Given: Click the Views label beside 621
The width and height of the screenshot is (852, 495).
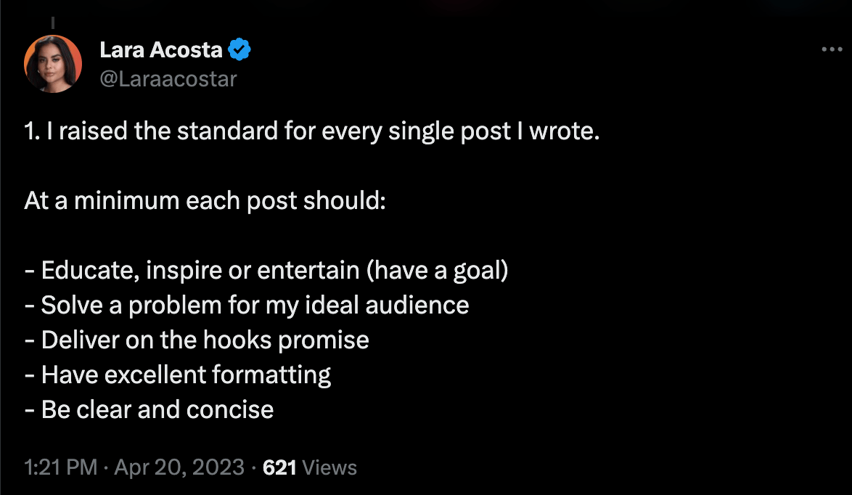Looking at the screenshot, I should point(329,467).
